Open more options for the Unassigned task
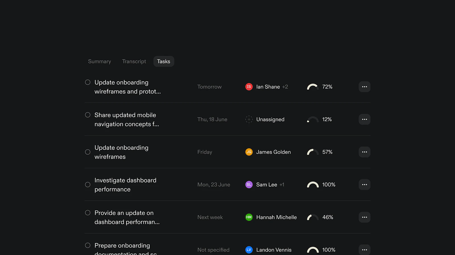Image resolution: width=455 pixels, height=255 pixels. click(364, 119)
